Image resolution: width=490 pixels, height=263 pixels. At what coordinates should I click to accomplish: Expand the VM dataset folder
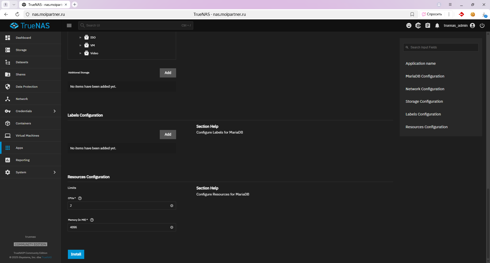pyautogui.click(x=80, y=45)
